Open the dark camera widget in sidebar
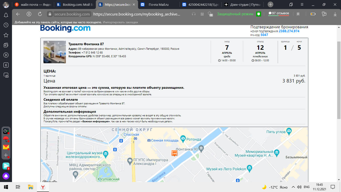This screenshot has height=192, width=341. point(6,131)
